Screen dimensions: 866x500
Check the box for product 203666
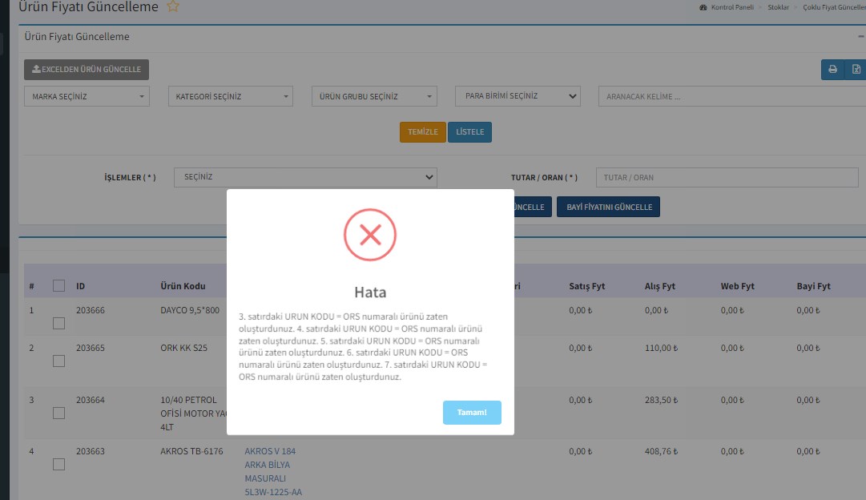[x=58, y=323]
